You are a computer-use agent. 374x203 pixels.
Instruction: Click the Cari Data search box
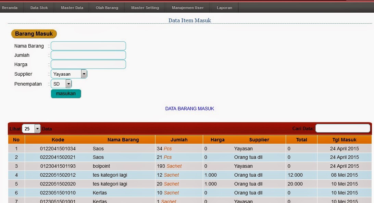point(342,128)
